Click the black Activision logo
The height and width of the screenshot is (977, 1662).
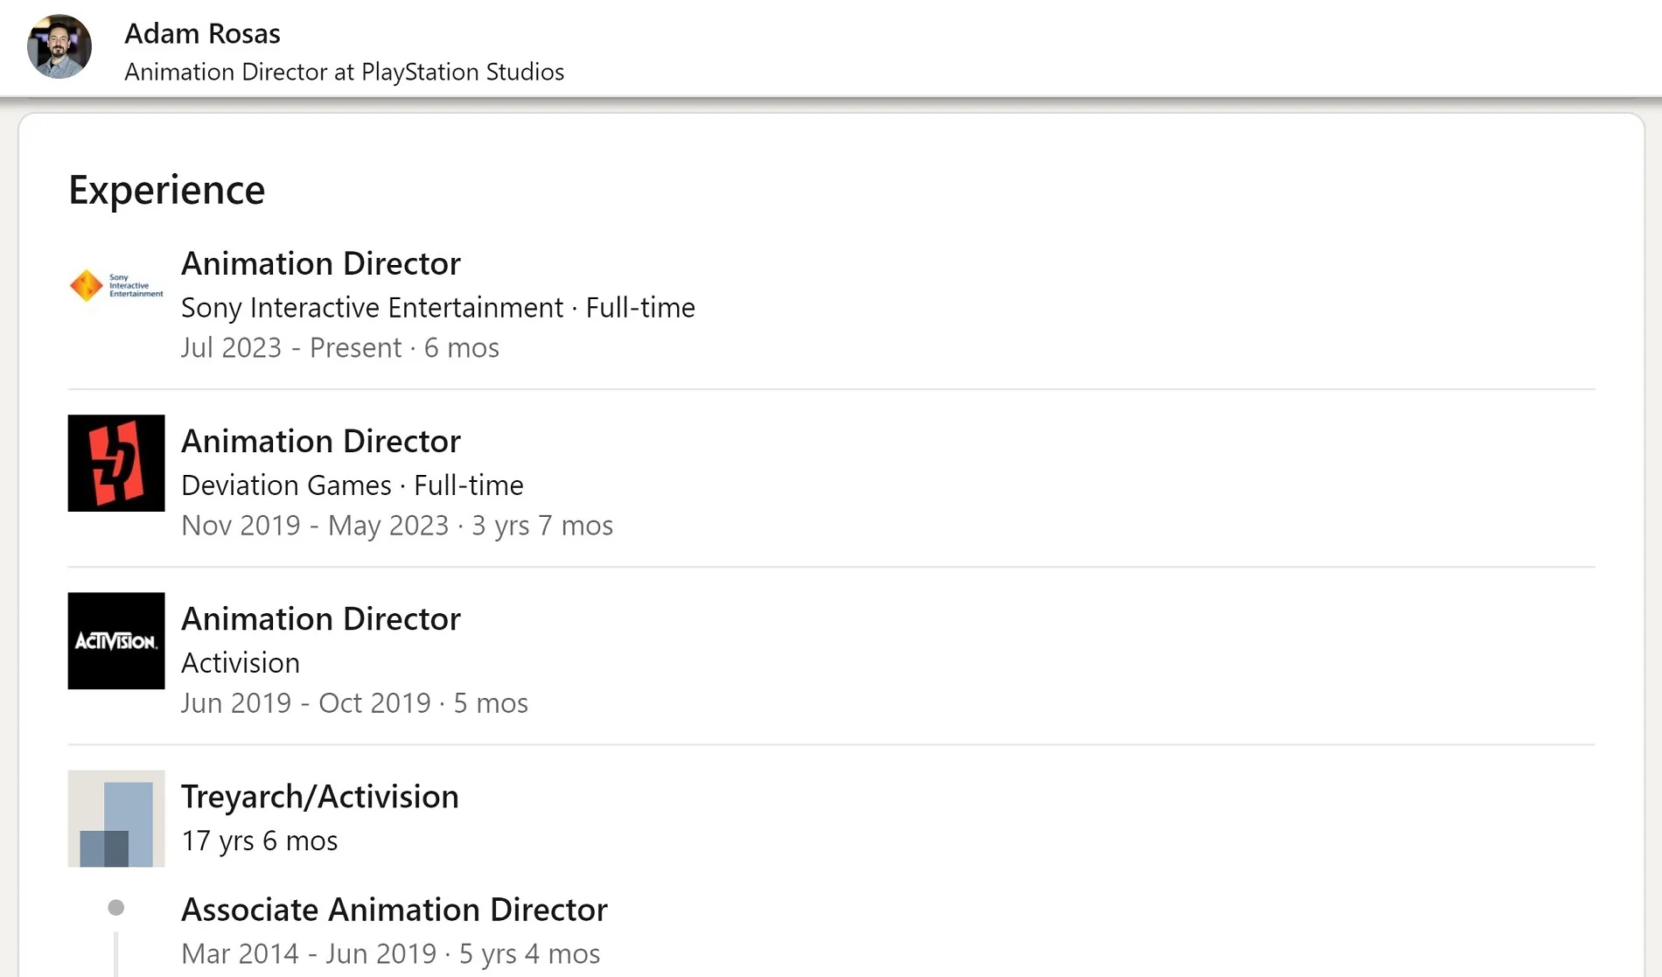[x=116, y=641]
